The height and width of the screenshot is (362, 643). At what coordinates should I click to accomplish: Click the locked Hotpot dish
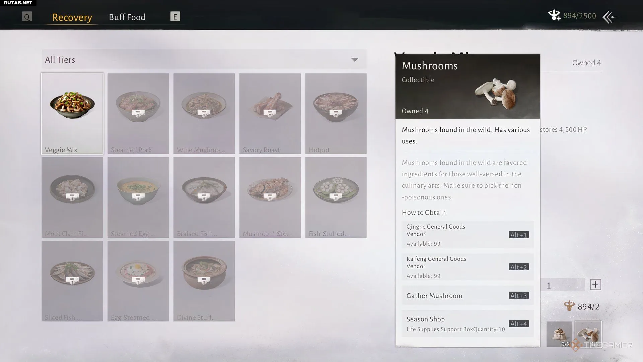[336, 114]
